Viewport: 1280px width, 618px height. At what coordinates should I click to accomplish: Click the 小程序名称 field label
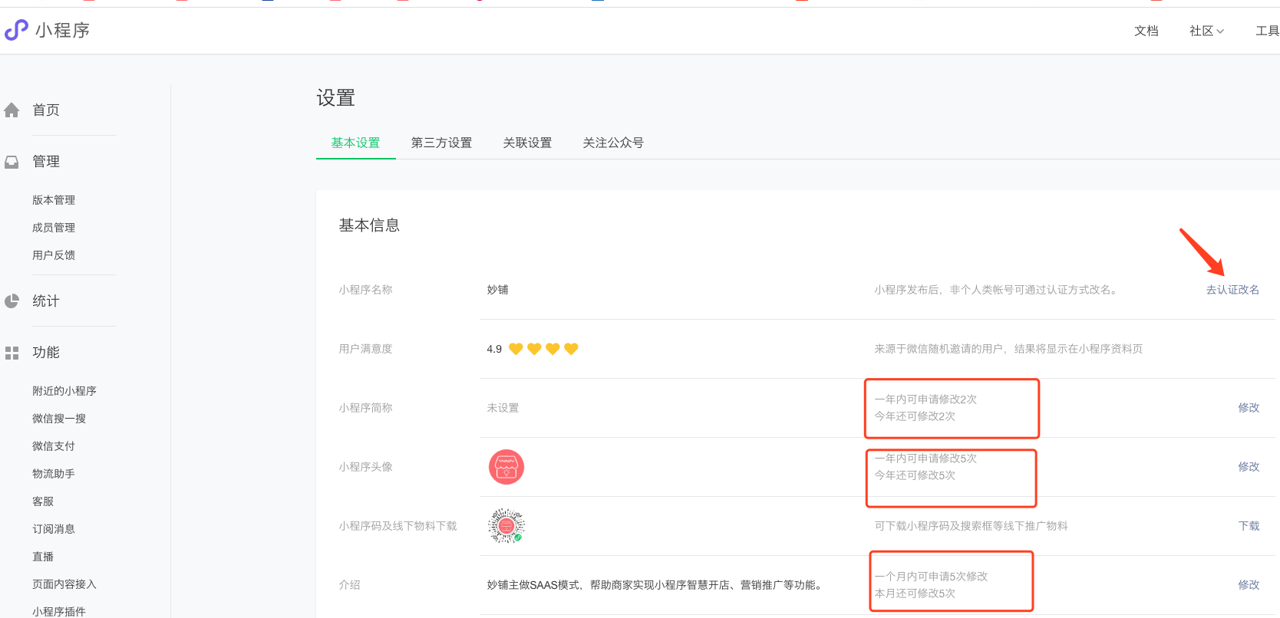(365, 290)
